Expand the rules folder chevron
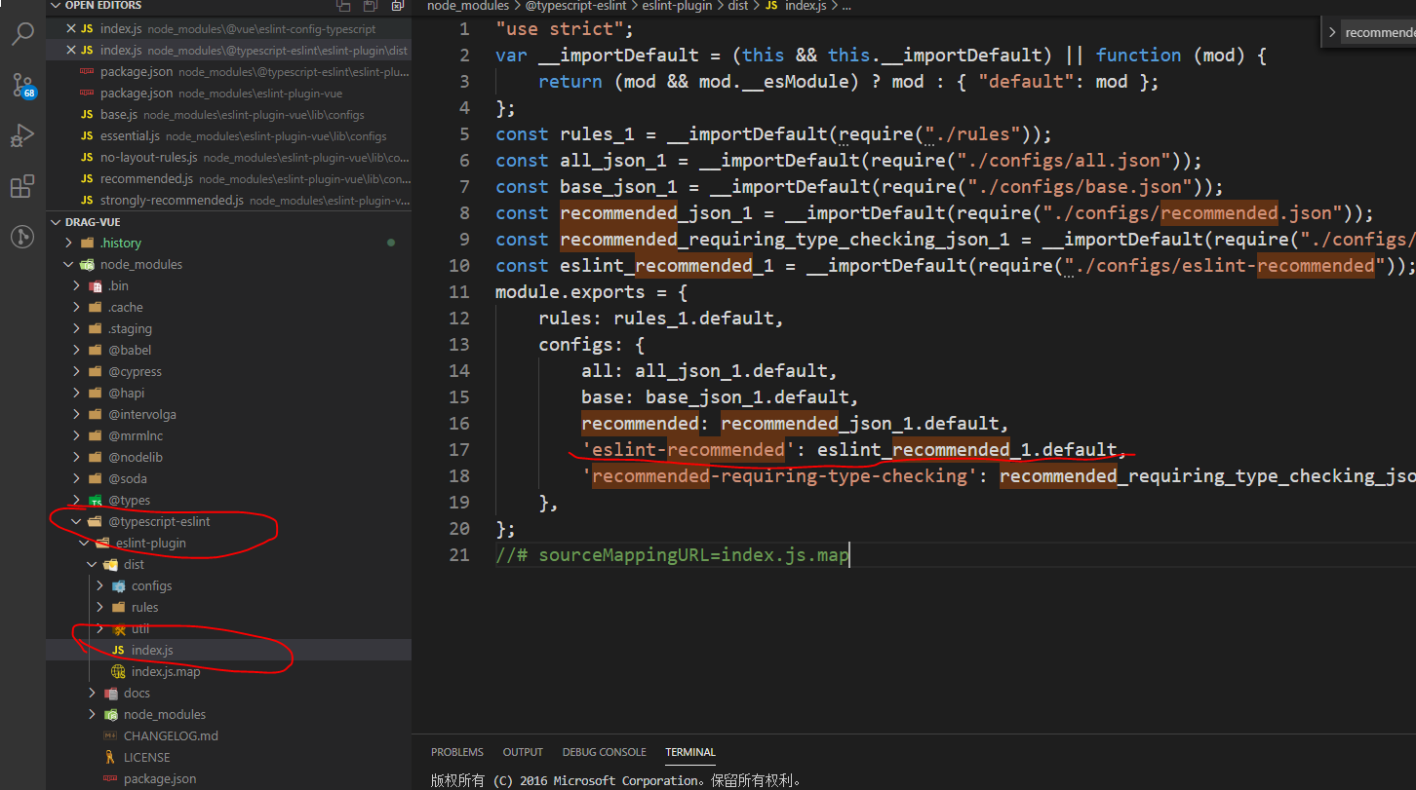 (100, 607)
